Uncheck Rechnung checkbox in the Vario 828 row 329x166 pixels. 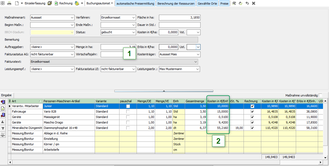[x=253, y=111]
